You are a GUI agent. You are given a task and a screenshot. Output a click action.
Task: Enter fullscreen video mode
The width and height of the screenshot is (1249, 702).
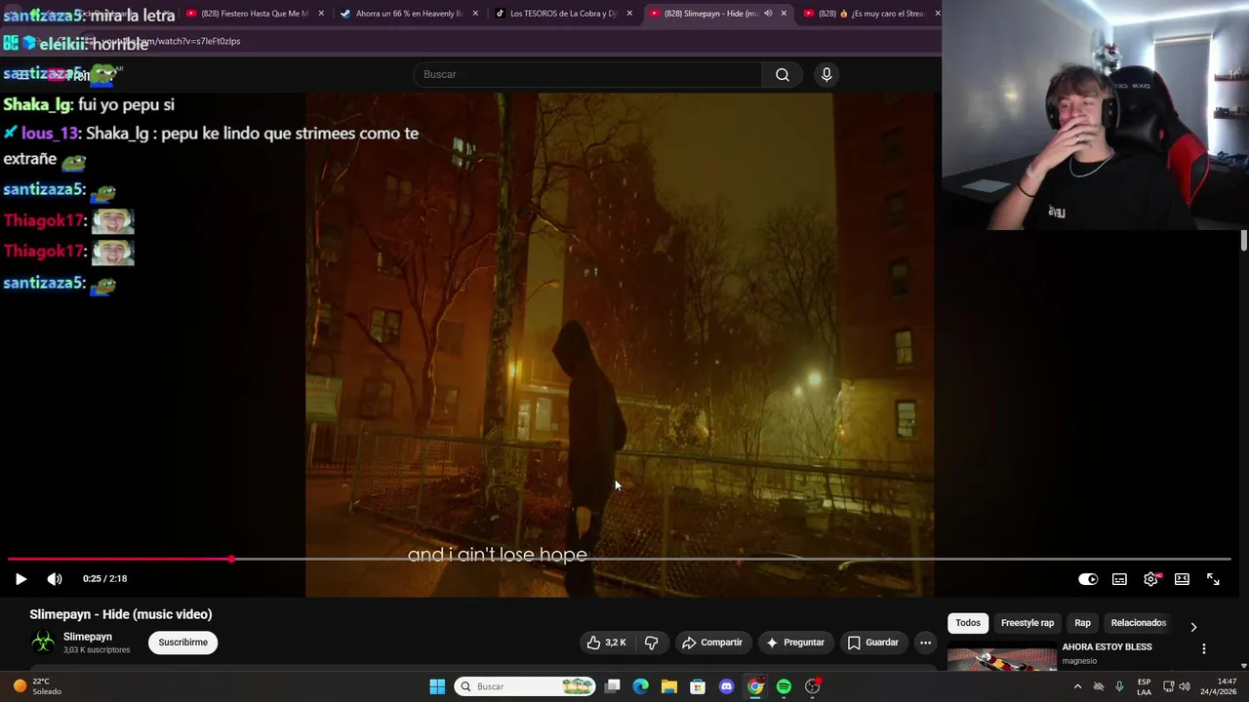pyautogui.click(x=1213, y=579)
